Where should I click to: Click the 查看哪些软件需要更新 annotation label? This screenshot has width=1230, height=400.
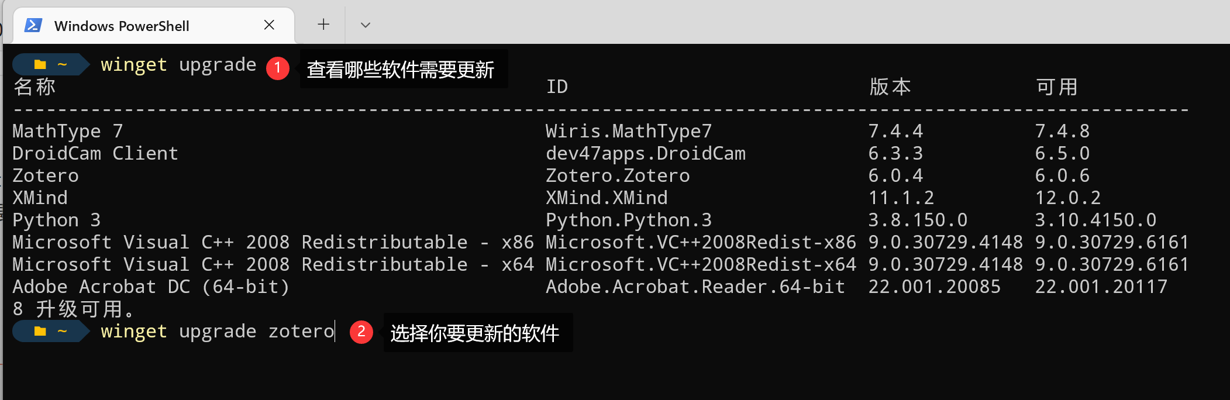coord(401,70)
